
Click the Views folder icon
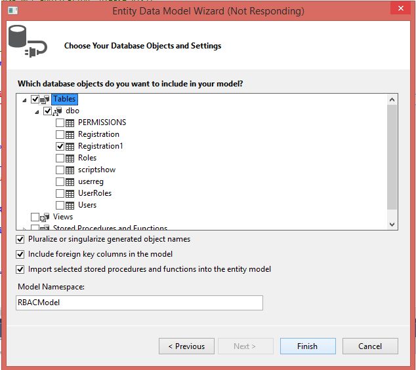(45, 217)
